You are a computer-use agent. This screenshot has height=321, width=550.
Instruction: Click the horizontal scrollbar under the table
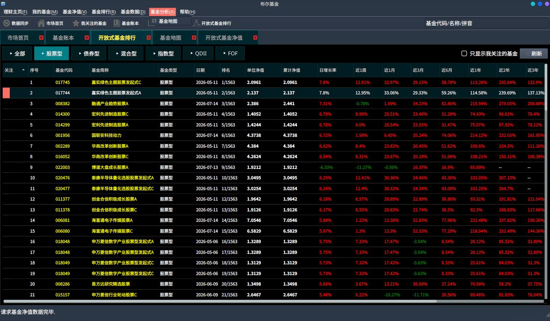(220, 301)
